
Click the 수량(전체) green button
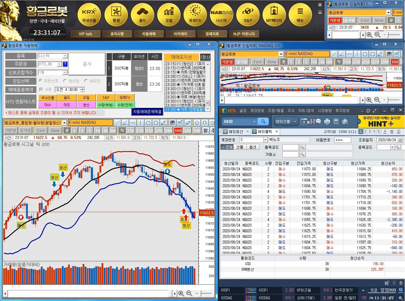(125, 105)
